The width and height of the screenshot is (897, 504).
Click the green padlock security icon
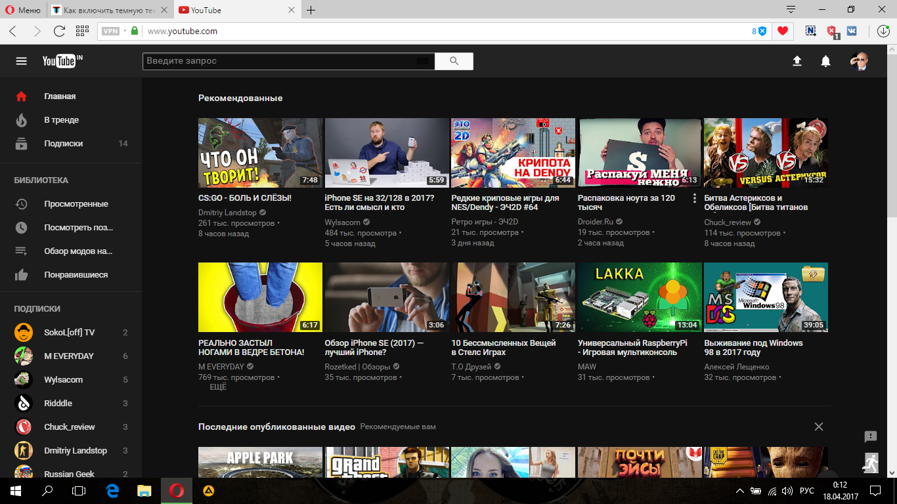tap(135, 31)
